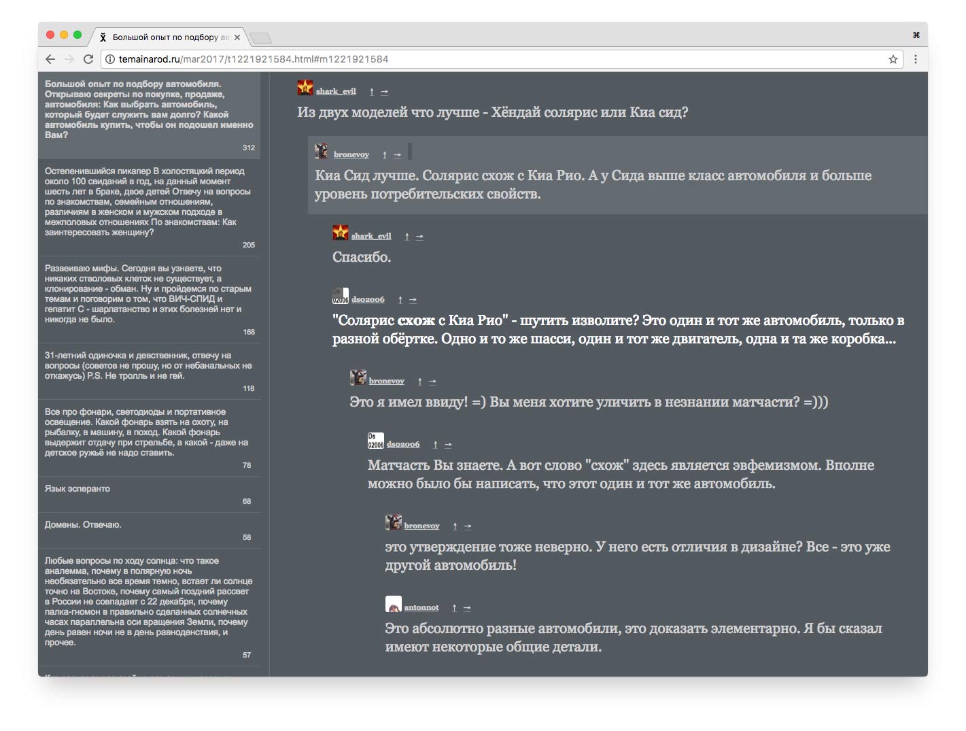Close the 'Большой опыт по подбору' tab

[237, 37]
